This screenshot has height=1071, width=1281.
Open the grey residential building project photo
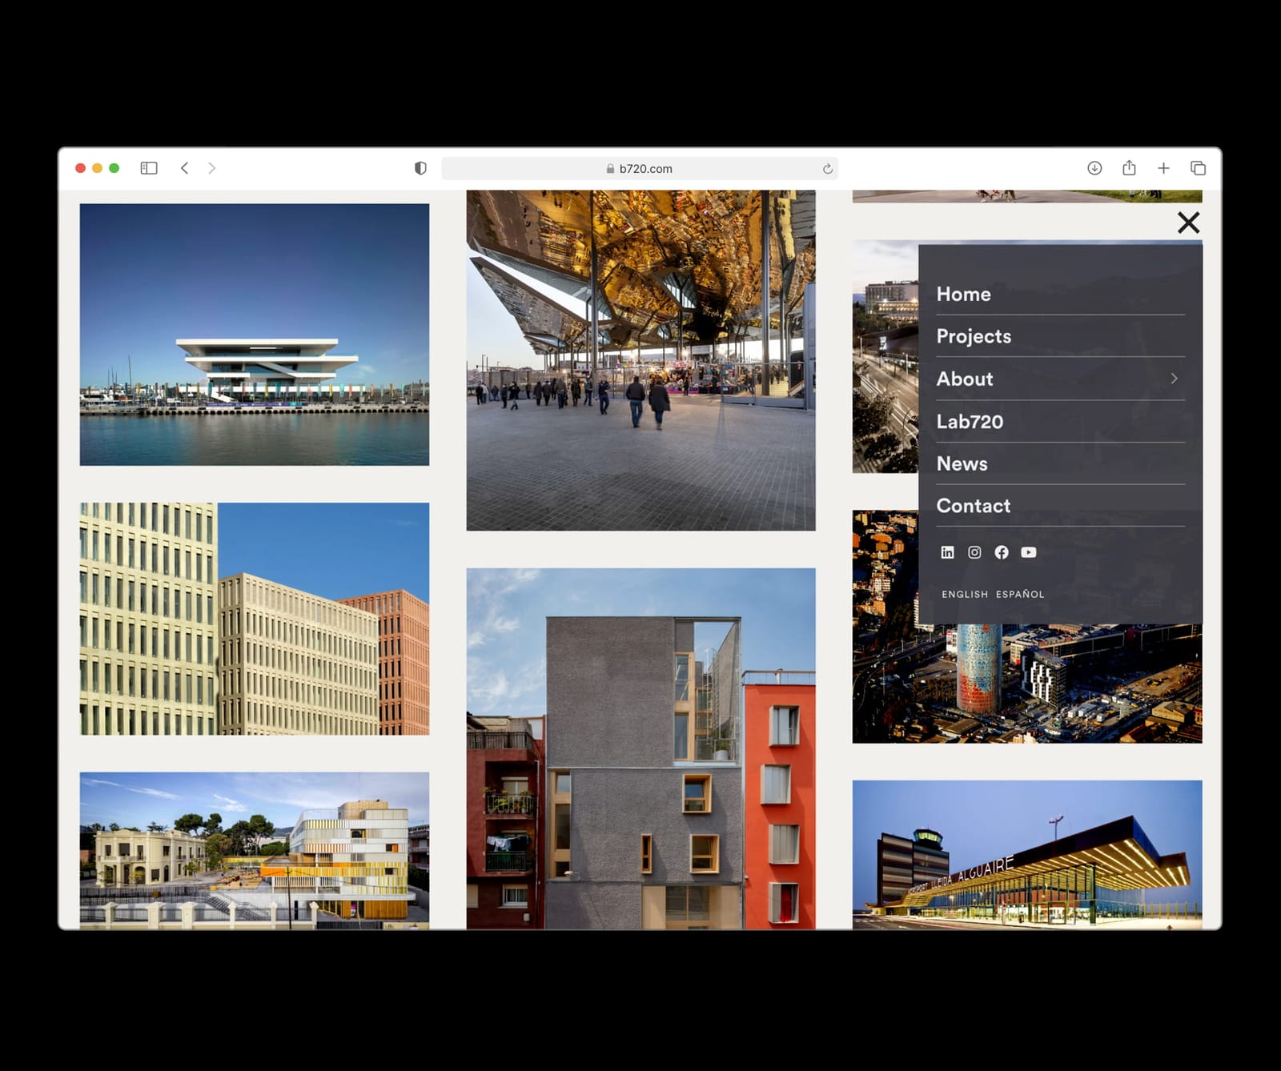[641, 748]
